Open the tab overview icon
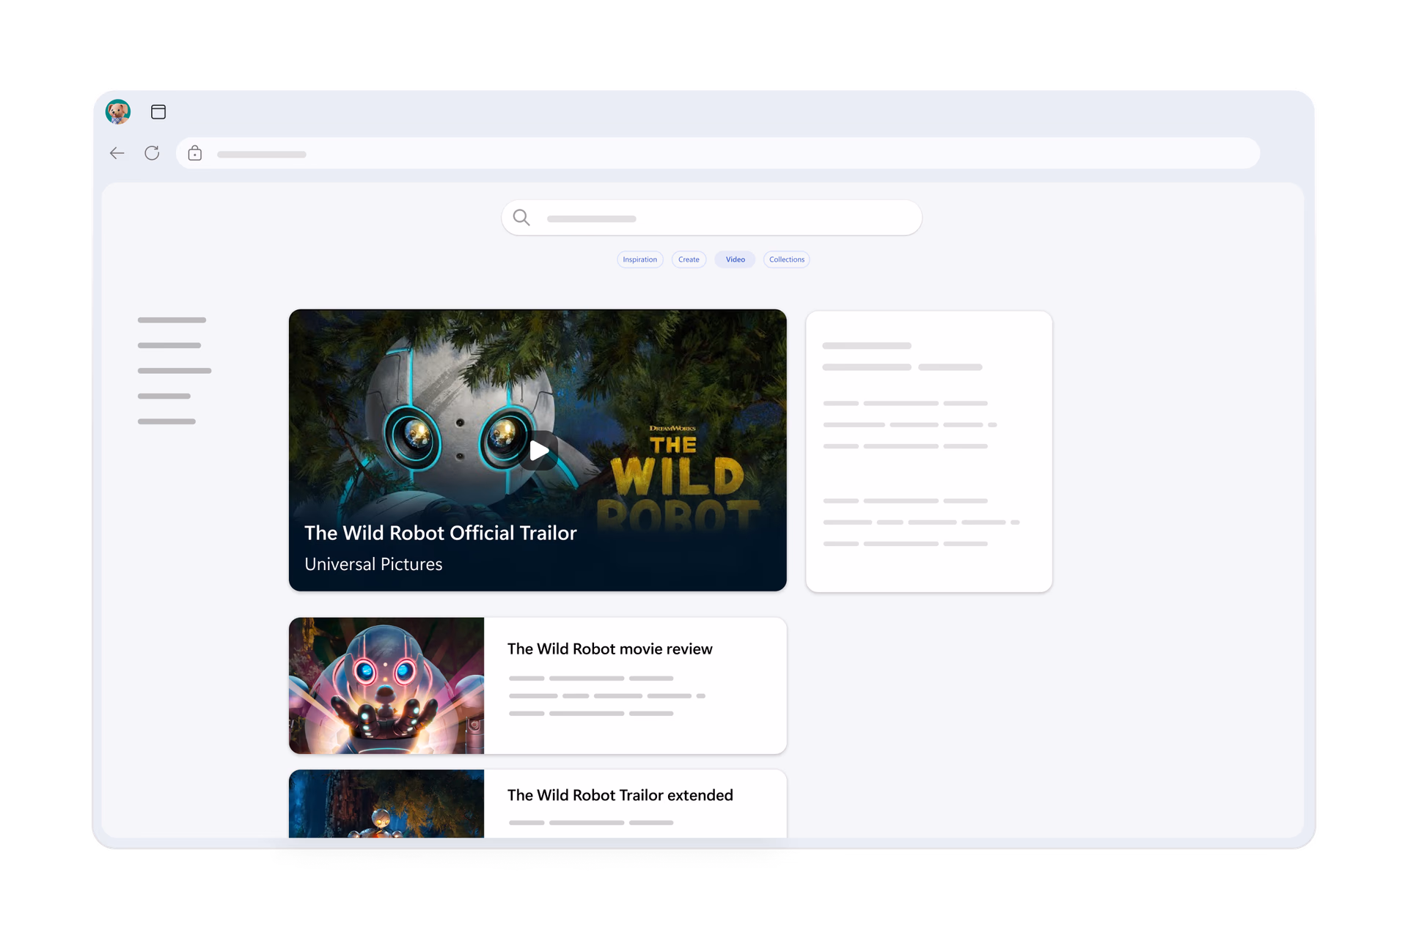Image resolution: width=1408 pixels, height=938 pixels. click(158, 111)
